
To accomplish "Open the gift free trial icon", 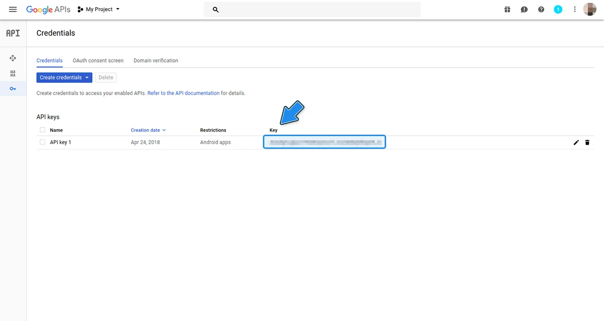I will pos(507,9).
